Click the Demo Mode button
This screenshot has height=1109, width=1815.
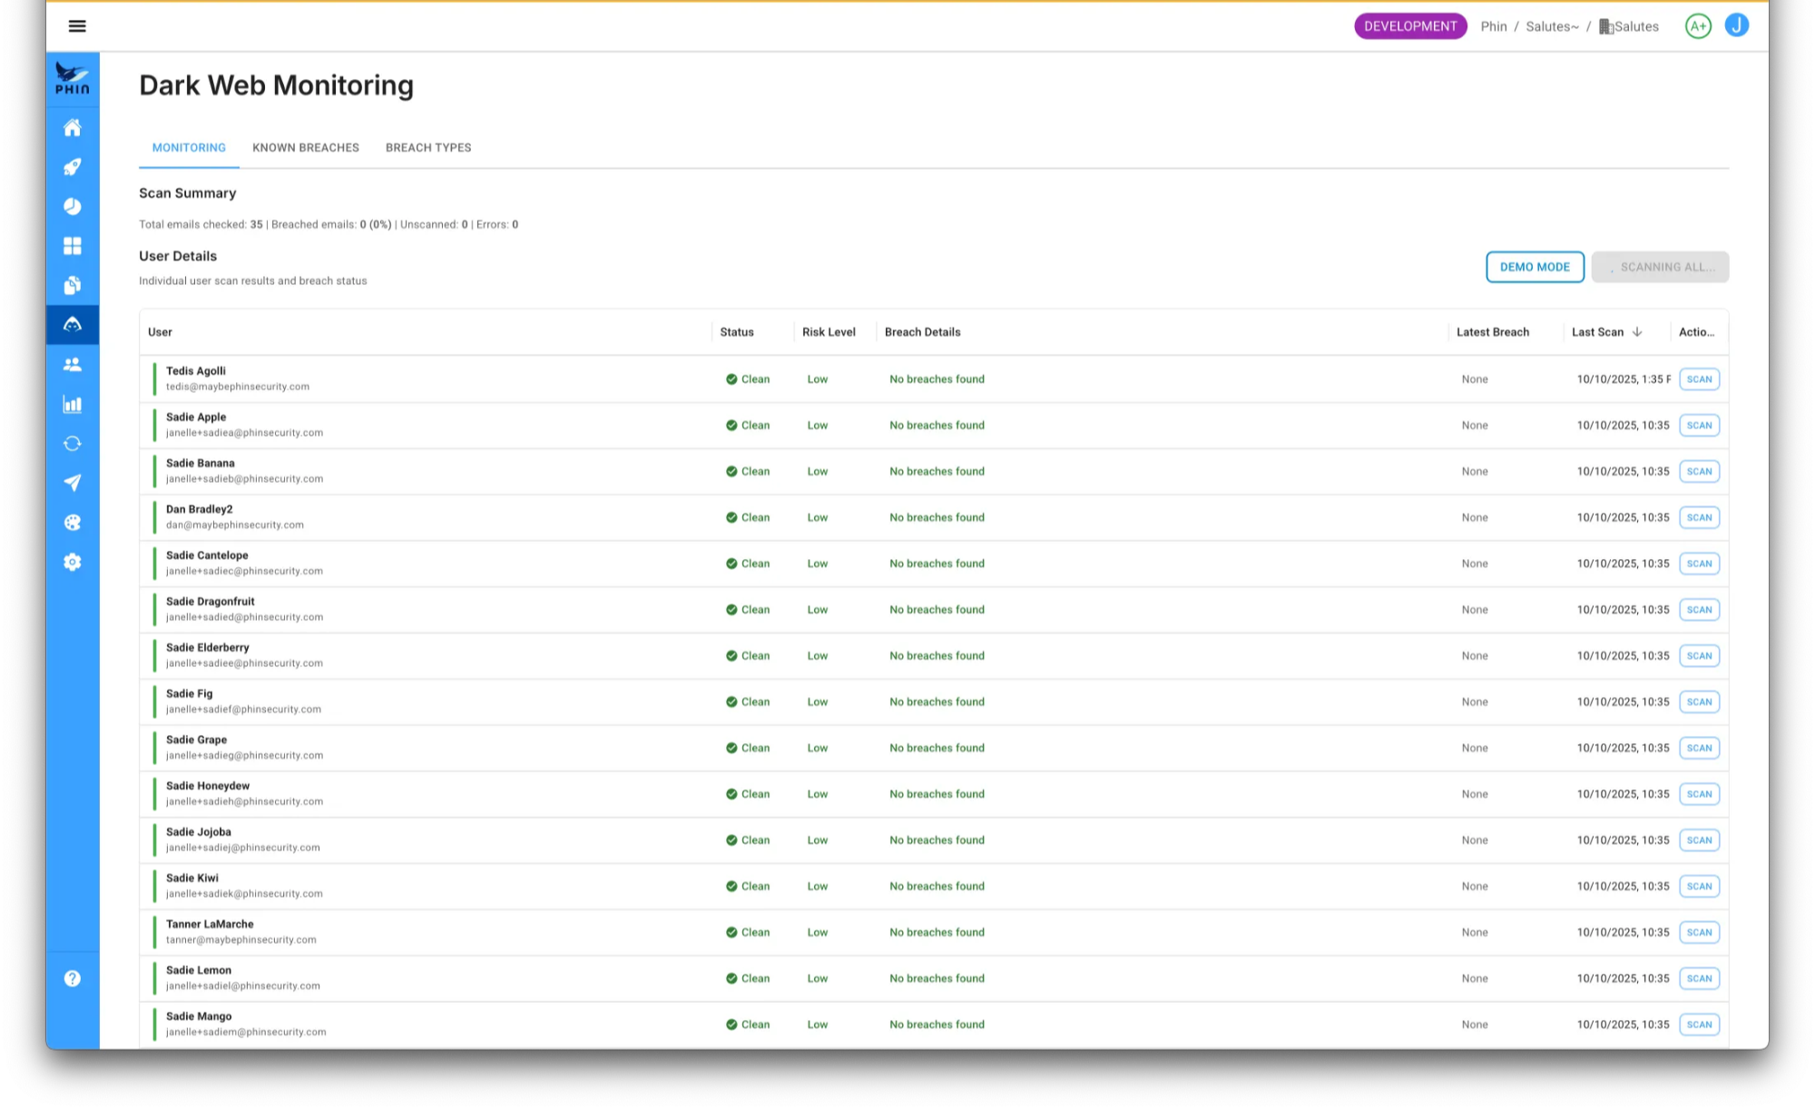(1535, 267)
